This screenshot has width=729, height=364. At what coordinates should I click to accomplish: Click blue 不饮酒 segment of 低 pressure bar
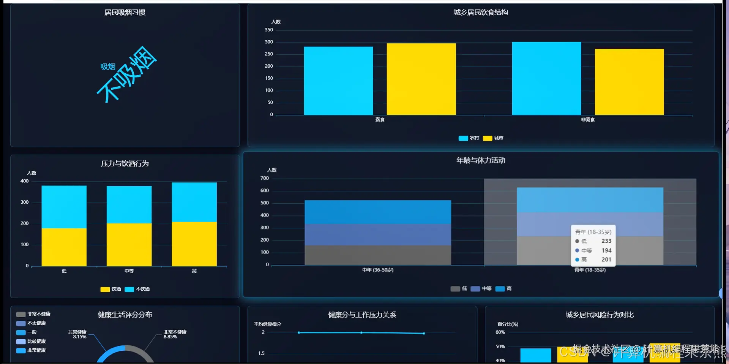click(x=64, y=207)
